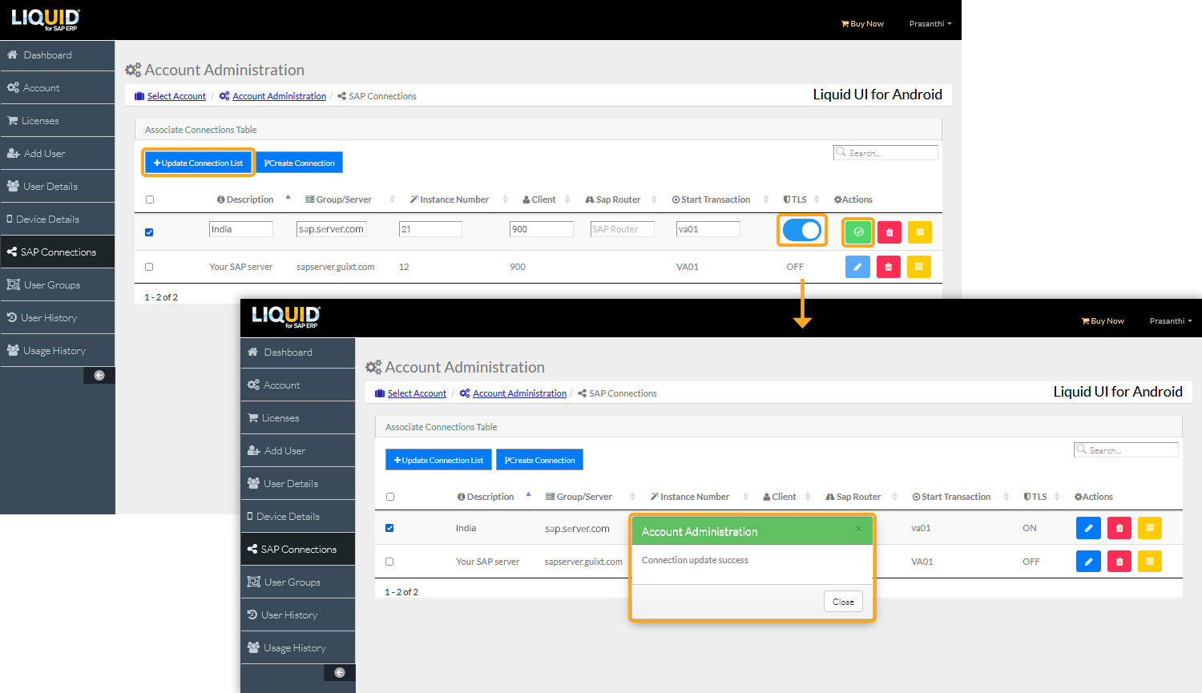1202x693 pixels.
Task: Open User Groups in top sidebar
Action: pos(51,285)
